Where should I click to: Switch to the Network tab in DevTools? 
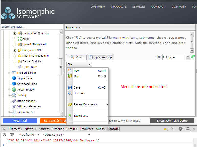(x=30, y=129)
